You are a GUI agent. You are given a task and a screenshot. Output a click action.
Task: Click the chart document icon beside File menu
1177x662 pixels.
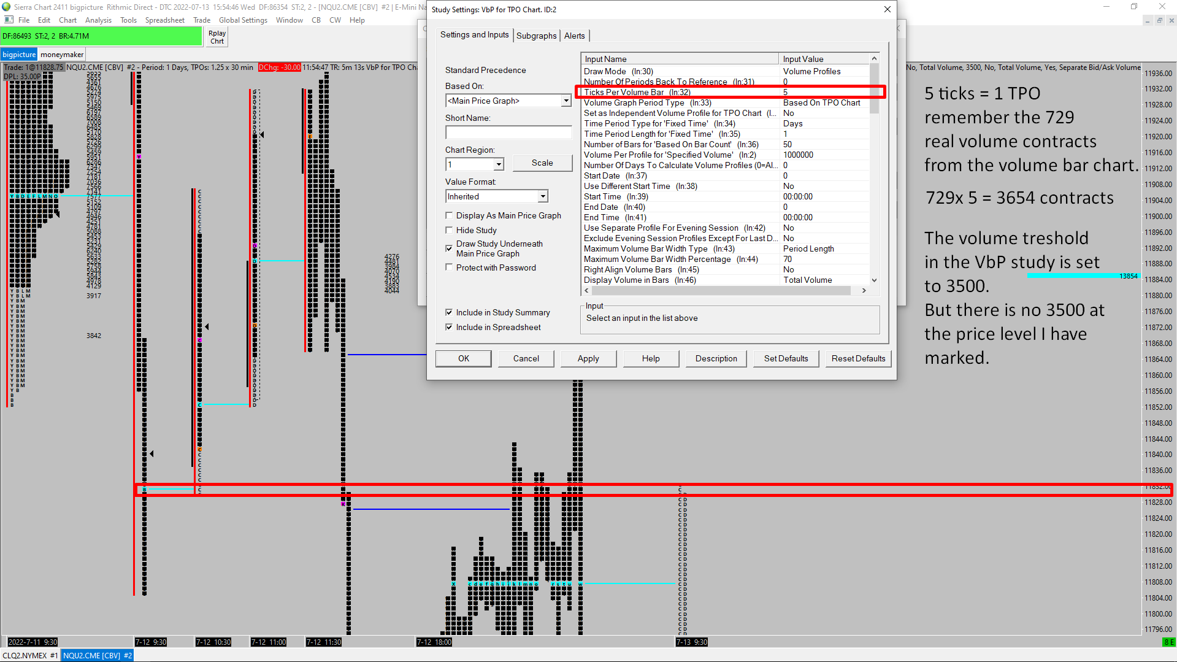tap(9, 20)
